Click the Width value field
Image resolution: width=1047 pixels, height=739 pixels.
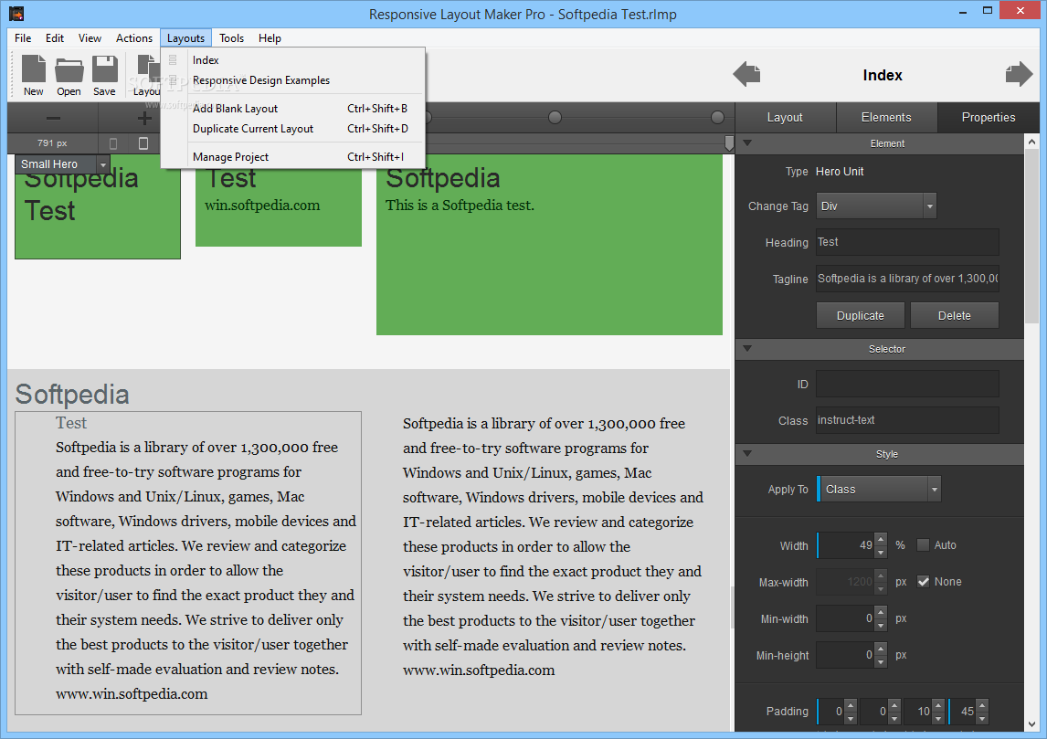(846, 545)
